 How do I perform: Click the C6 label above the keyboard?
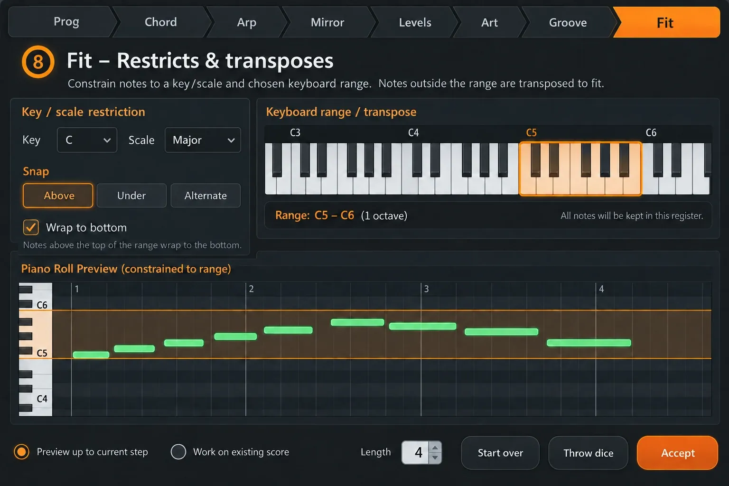pos(651,133)
